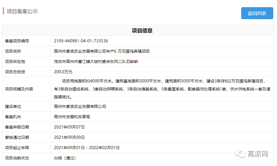Select the text 路硬底化。
277x166 pixels.
63,97
